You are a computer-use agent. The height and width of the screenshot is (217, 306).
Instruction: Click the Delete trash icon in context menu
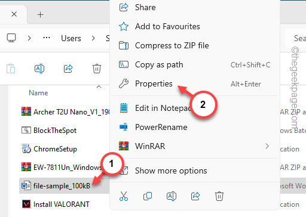pos(219,196)
